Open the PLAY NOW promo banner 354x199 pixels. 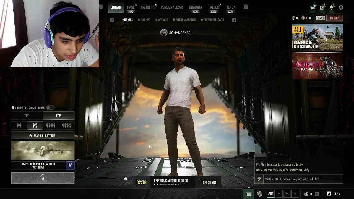[x=317, y=66]
